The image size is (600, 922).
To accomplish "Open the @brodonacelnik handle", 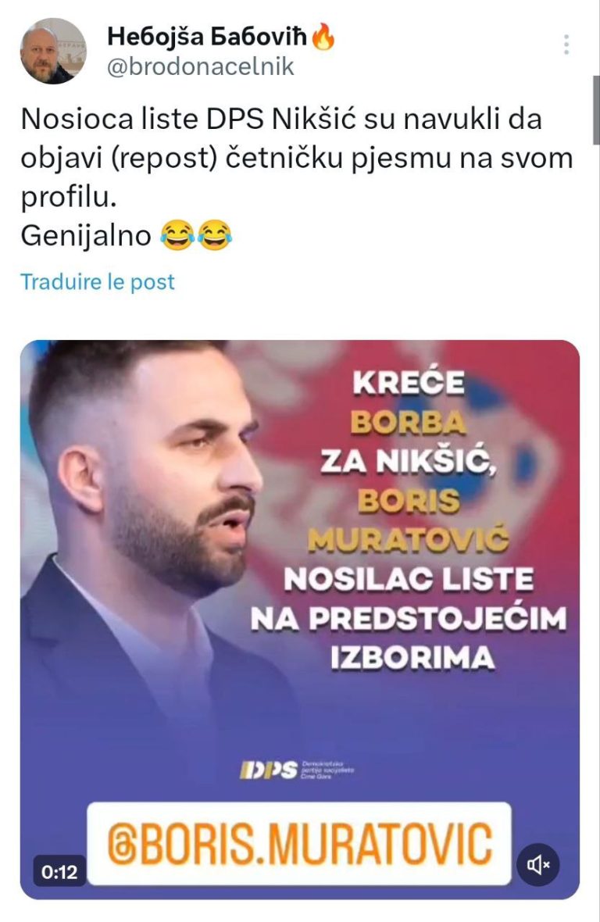I will coord(201,67).
